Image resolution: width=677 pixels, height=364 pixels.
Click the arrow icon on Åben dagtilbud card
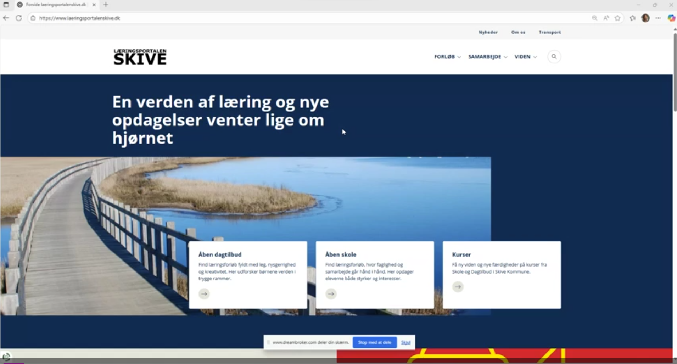click(204, 294)
